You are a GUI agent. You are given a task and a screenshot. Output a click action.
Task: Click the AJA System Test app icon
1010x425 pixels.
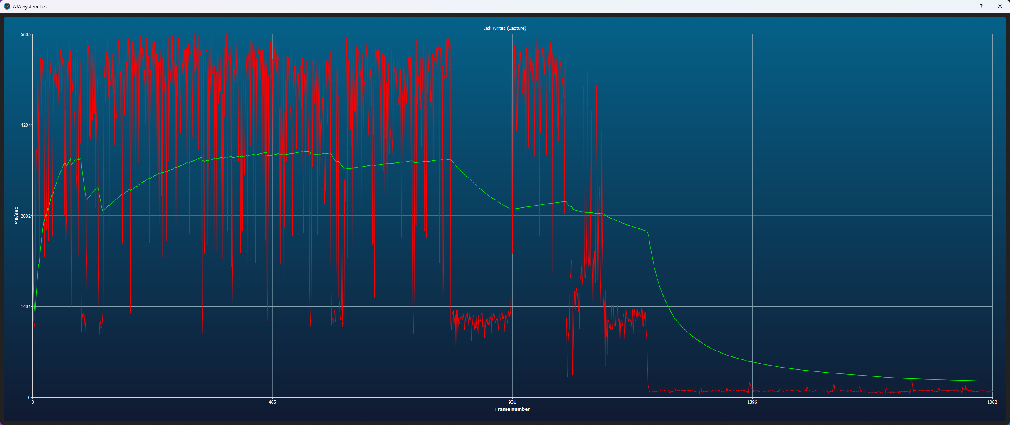click(x=7, y=6)
